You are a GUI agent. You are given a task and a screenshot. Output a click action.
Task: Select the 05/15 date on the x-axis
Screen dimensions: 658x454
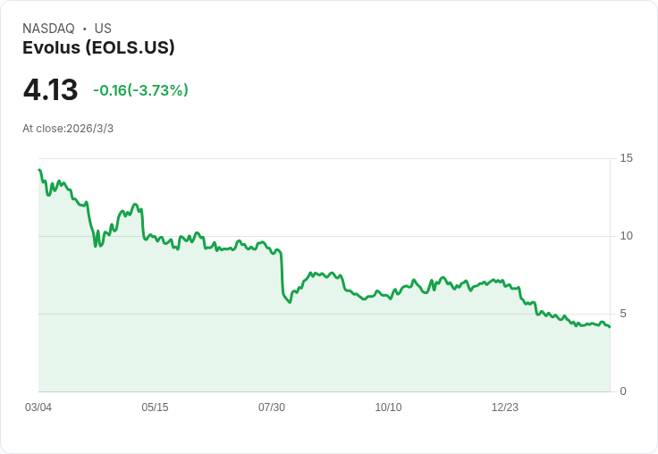point(155,408)
